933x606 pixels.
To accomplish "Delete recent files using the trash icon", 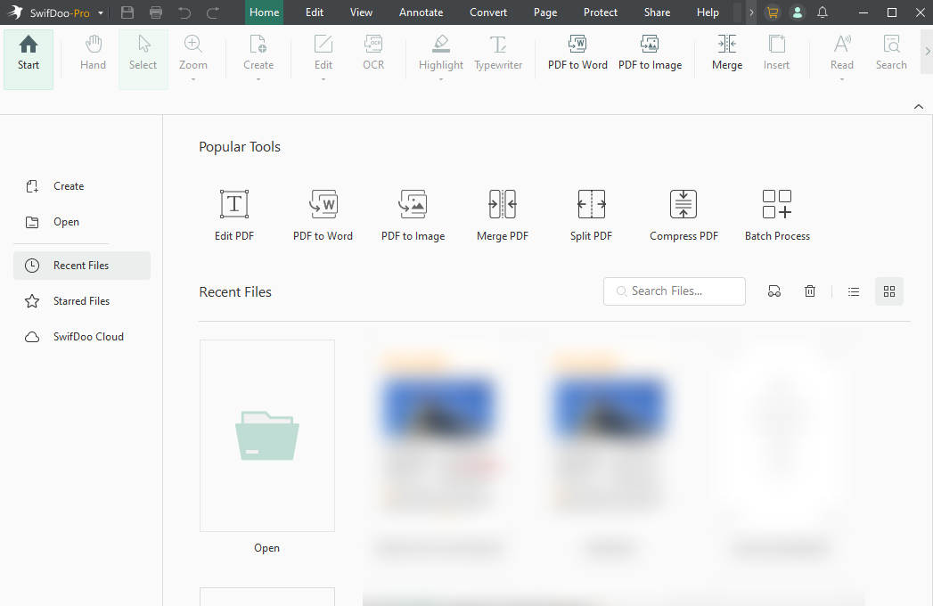I will point(809,291).
